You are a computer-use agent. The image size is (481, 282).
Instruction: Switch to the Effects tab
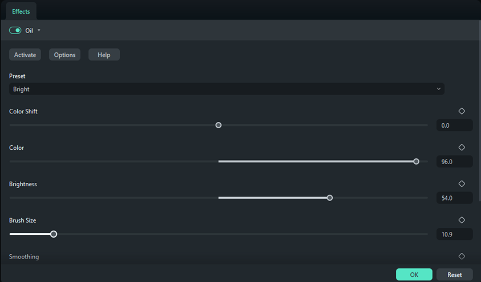[x=21, y=11]
